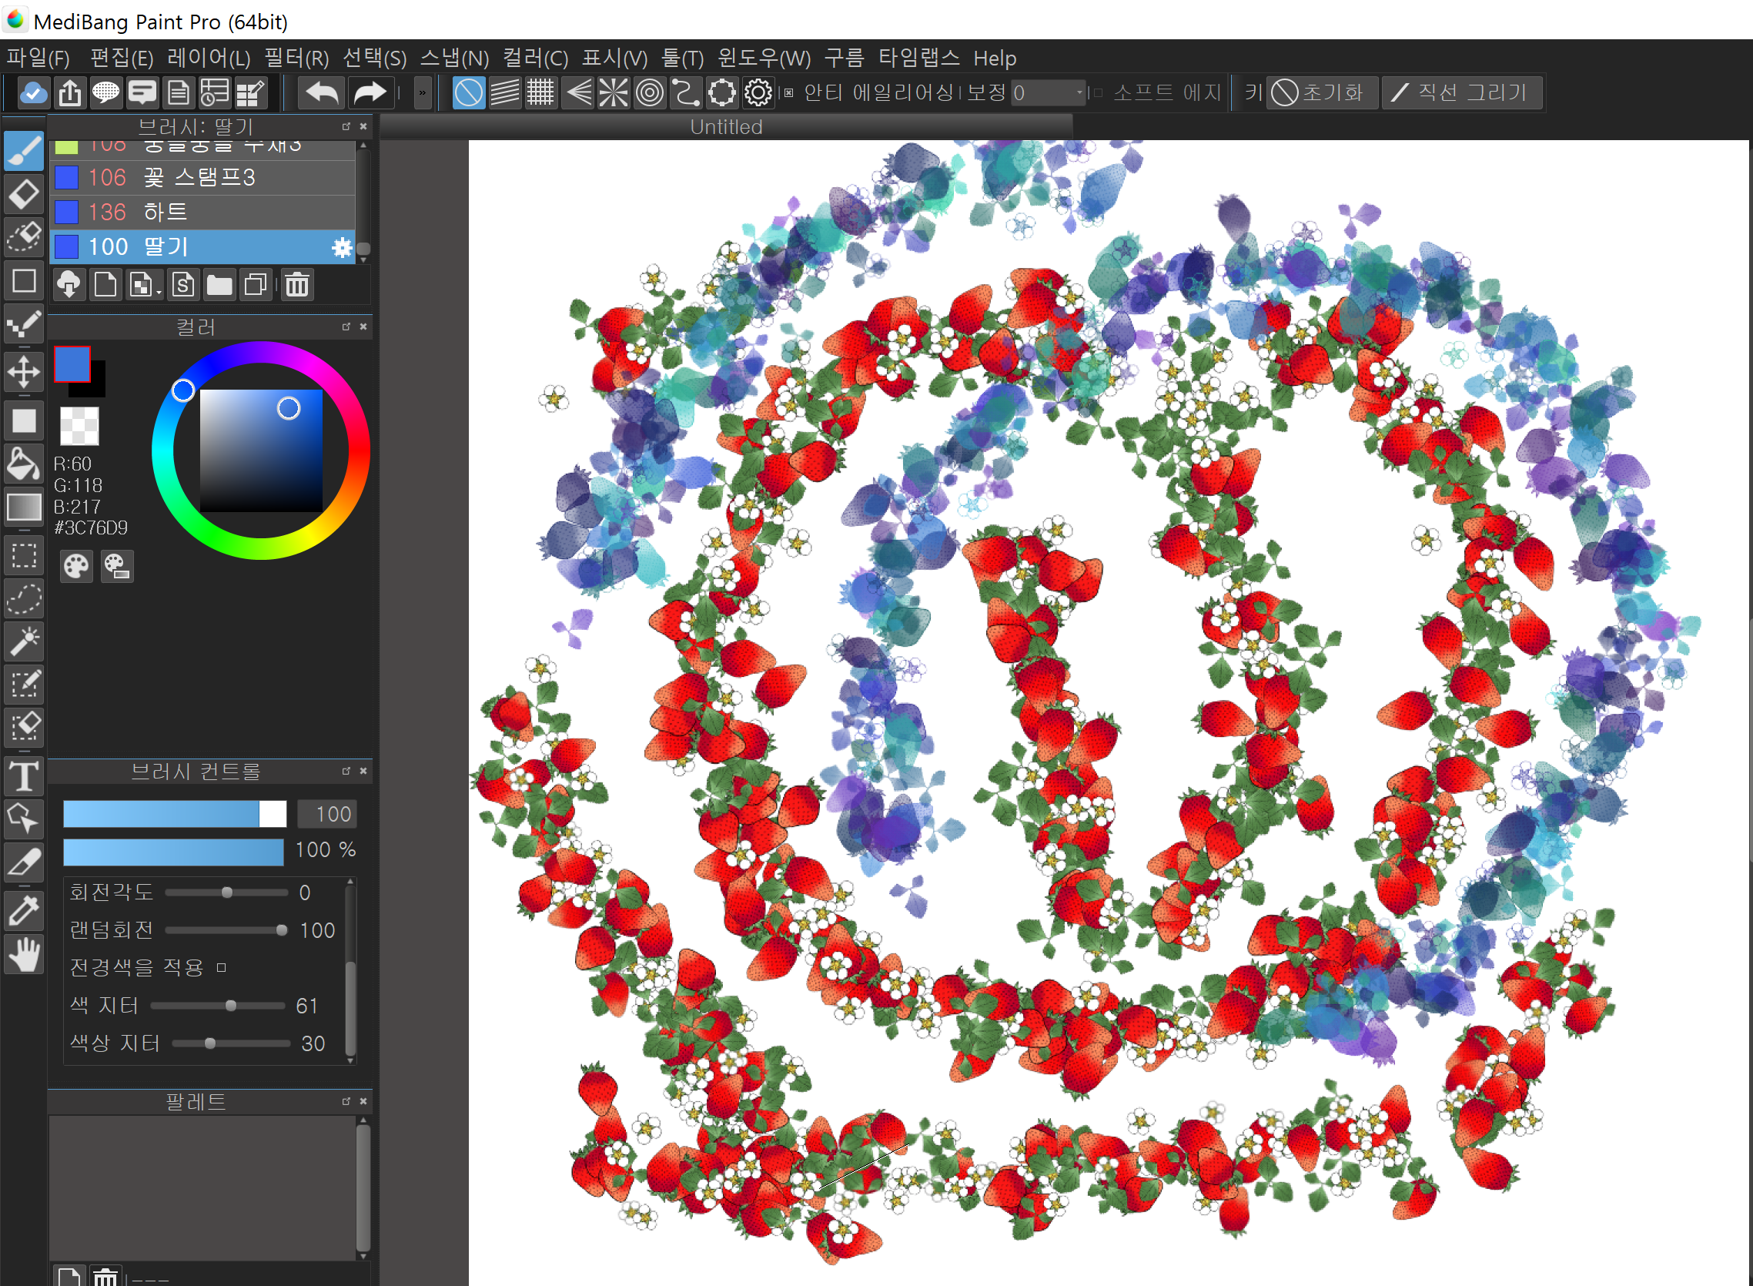
Task: Click the export share icon
Action: [70, 92]
